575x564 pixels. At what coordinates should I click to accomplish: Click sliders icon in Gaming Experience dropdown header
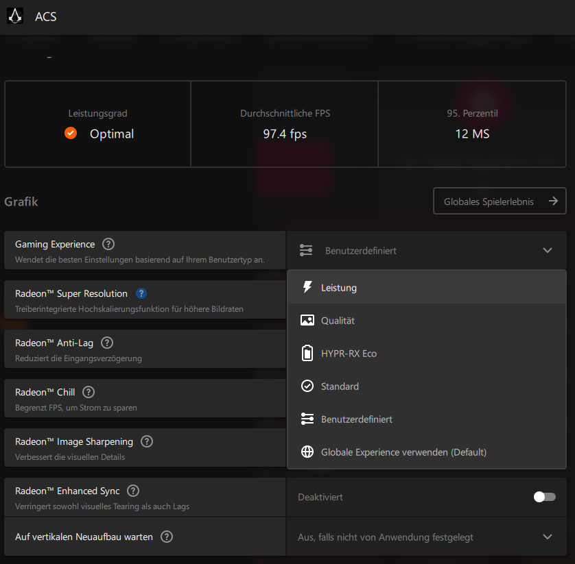coord(306,251)
